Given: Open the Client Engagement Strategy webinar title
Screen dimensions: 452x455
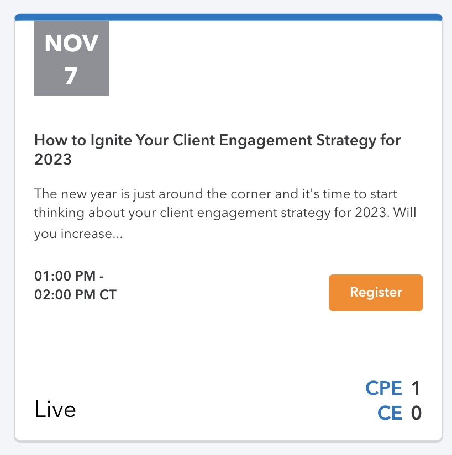Looking at the screenshot, I should coord(217,149).
